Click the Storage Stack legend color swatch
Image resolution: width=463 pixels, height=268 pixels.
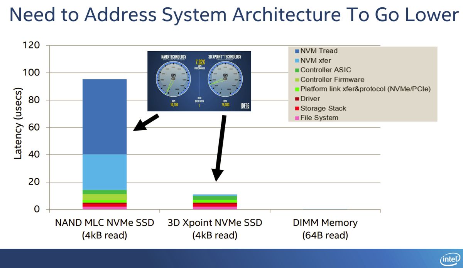[x=297, y=109]
